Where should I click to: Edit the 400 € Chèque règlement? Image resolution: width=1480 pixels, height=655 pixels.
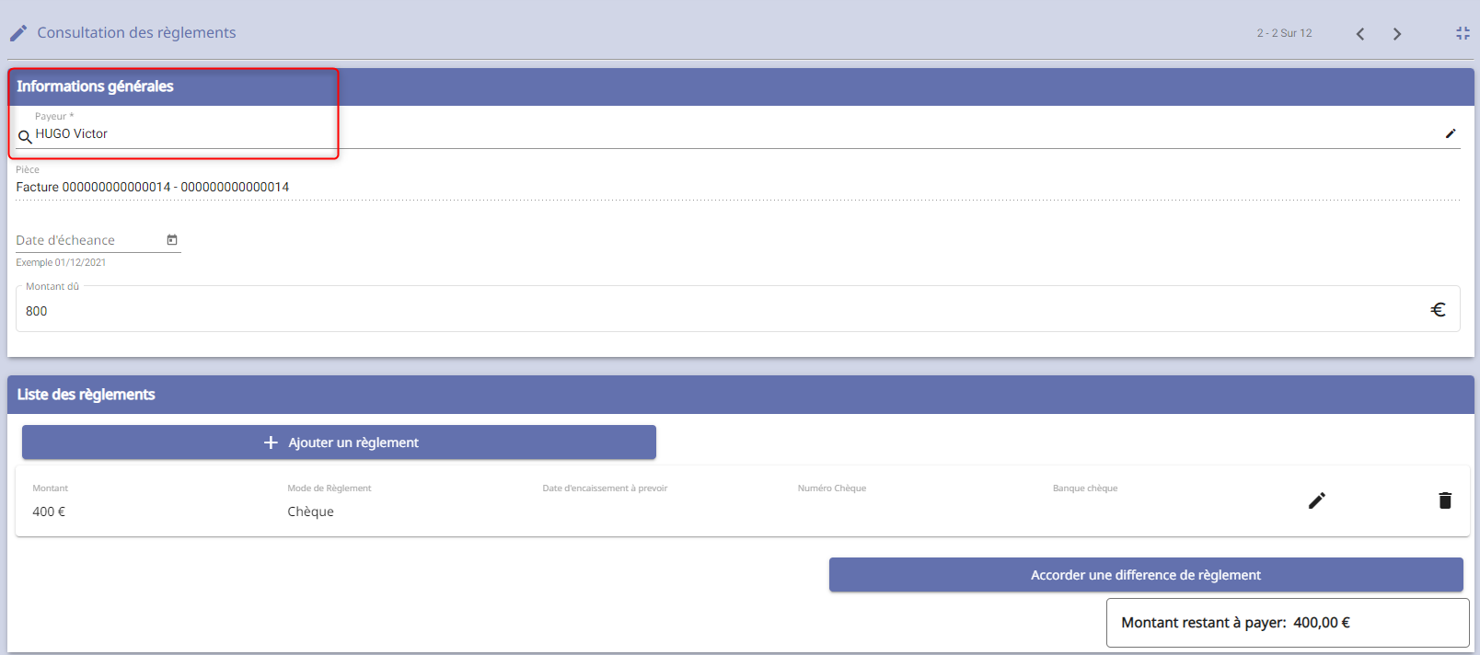tap(1317, 500)
